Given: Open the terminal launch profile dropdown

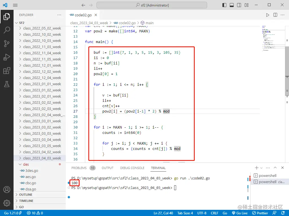Looking at the screenshot, I should click(x=261, y=168).
